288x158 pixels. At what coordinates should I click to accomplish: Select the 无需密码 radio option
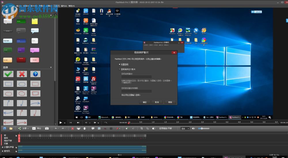pos(120,64)
